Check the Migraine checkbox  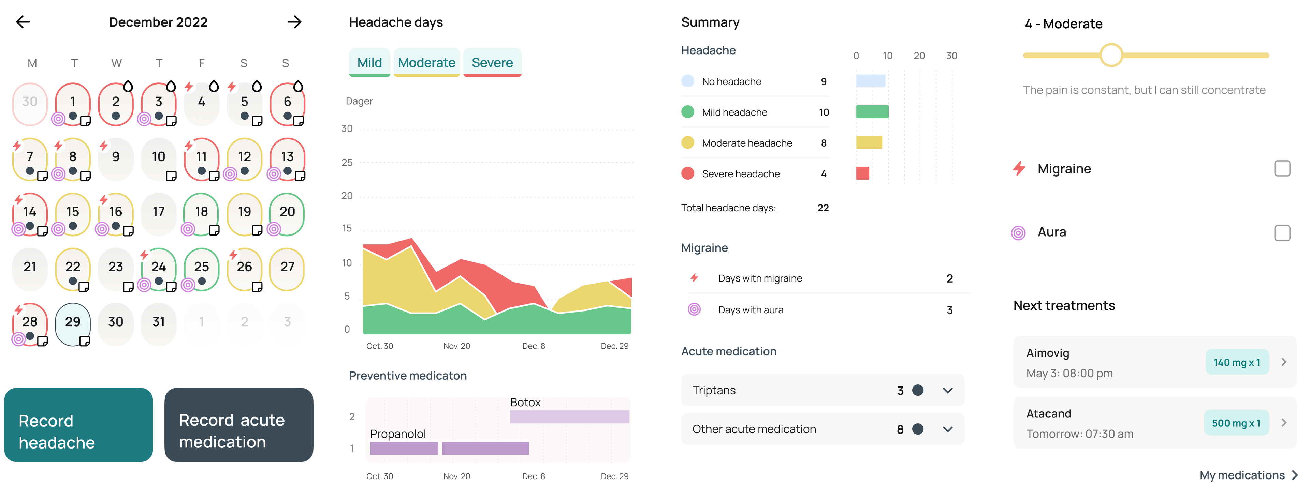[x=1282, y=168]
